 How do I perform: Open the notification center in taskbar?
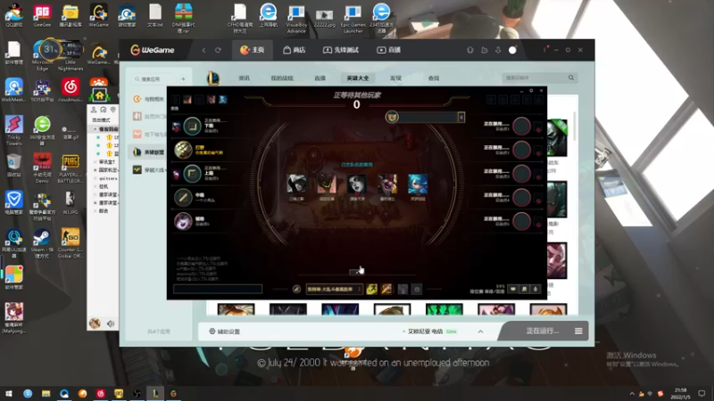point(702,394)
